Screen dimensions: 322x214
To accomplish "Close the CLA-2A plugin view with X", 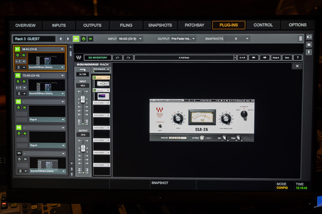I will (x=297, y=66).
